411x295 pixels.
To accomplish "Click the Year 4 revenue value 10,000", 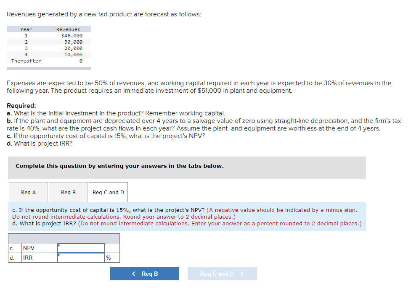I will pos(73,55).
